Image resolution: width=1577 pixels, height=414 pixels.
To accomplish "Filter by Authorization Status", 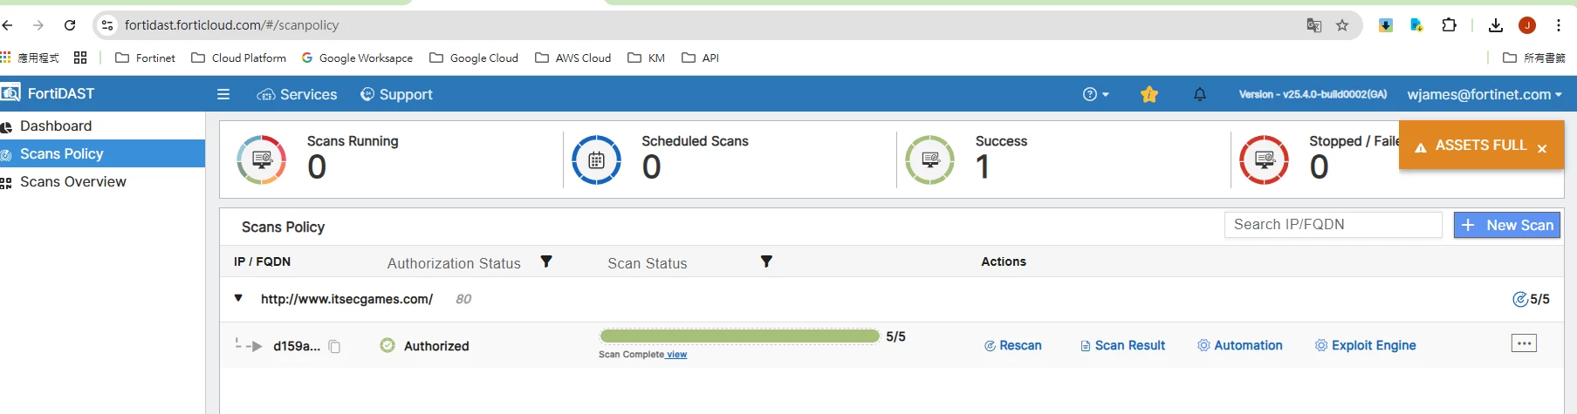I will (x=546, y=261).
